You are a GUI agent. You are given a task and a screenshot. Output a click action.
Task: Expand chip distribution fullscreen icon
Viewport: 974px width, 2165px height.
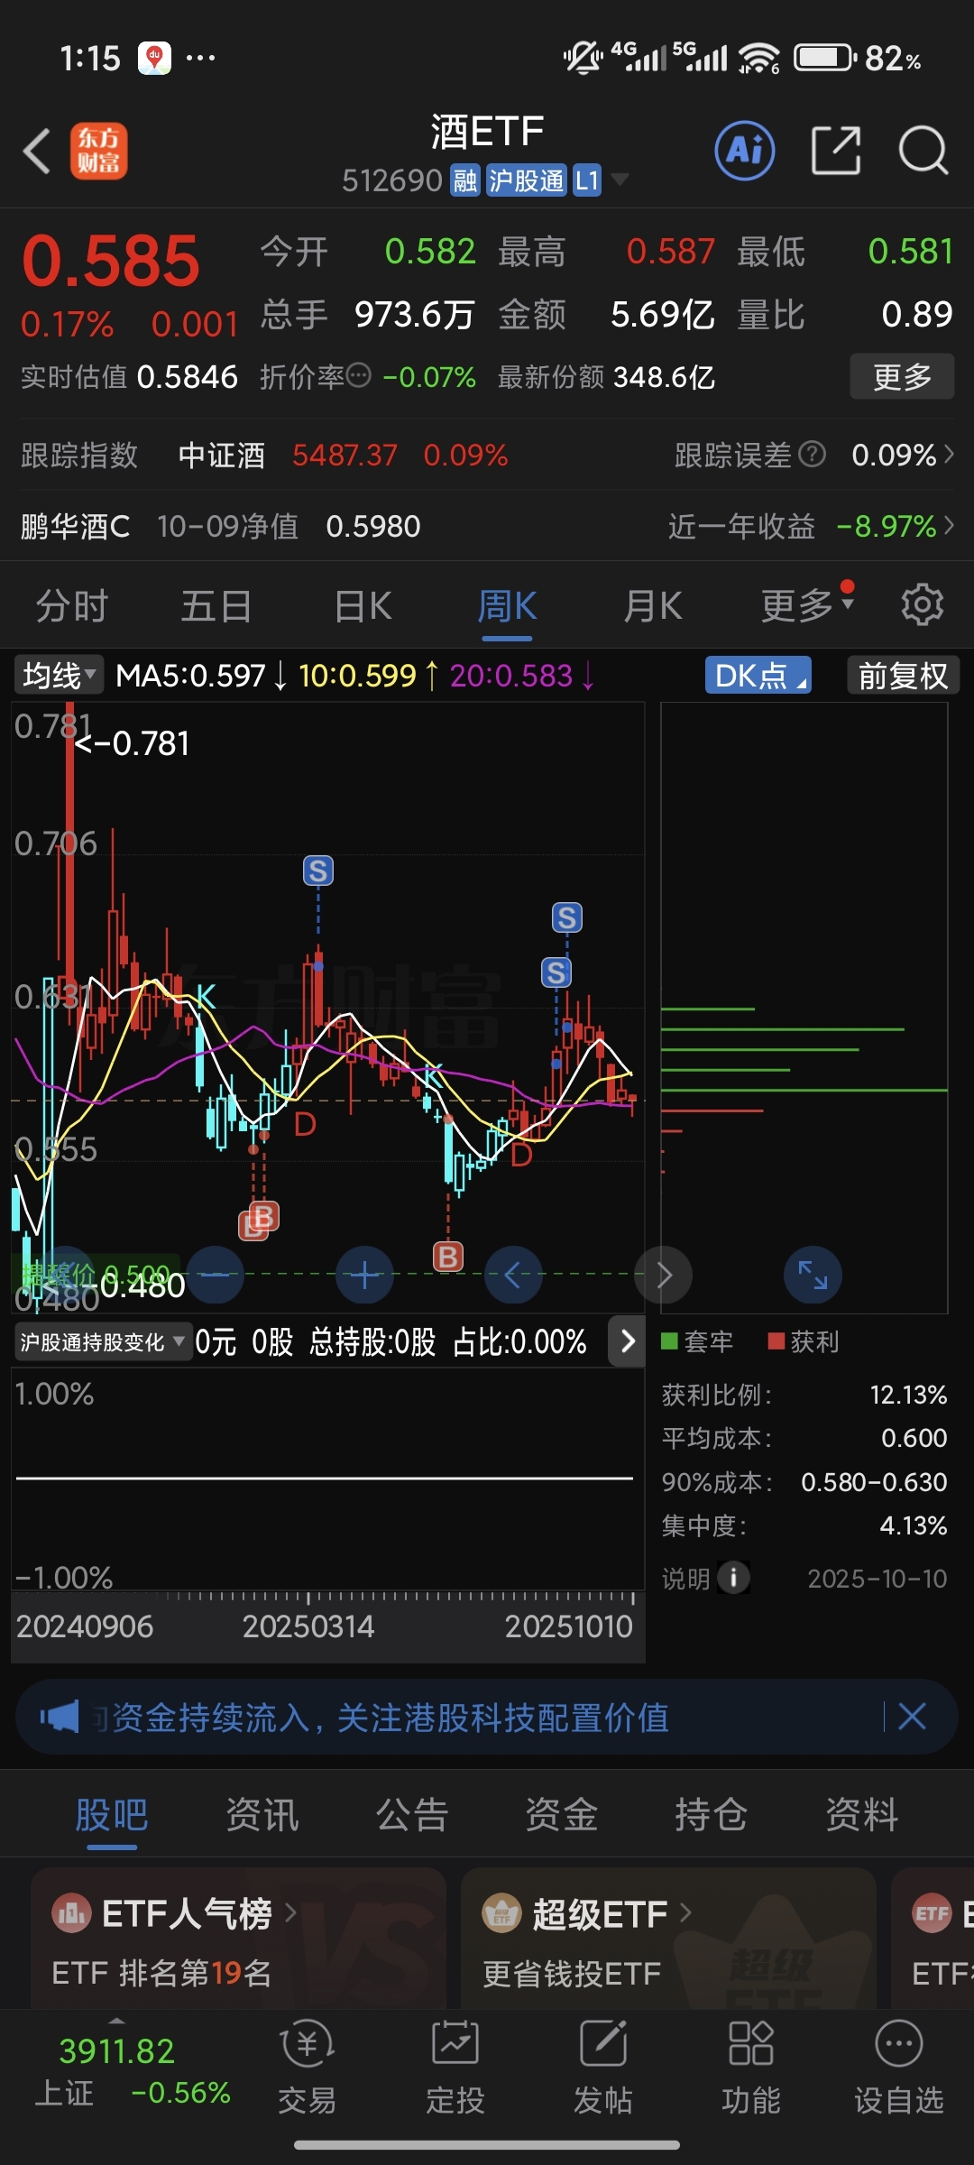[x=813, y=1275]
